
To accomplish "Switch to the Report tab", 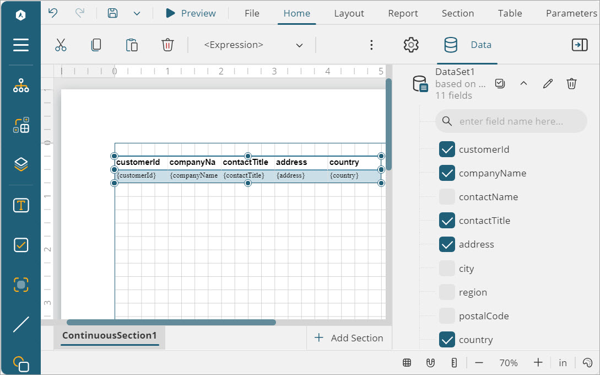I will (x=403, y=13).
